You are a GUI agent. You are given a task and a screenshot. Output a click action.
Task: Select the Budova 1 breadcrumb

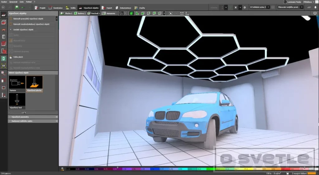80,13
